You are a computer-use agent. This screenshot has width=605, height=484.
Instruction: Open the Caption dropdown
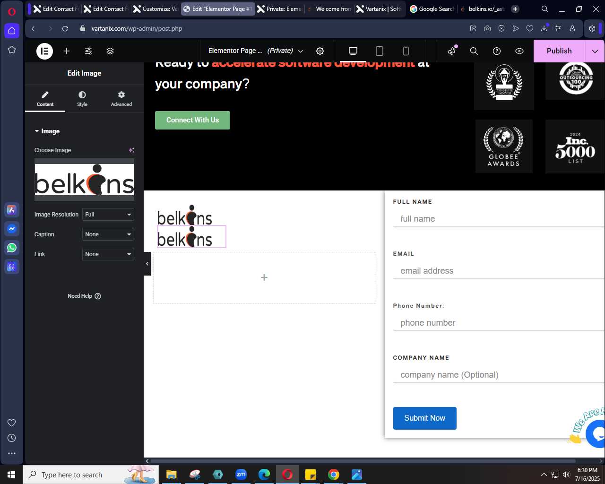tap(108, 234)
